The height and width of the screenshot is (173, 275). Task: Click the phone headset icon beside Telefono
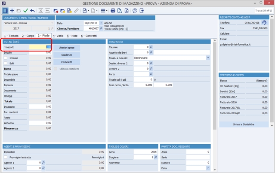264,23
